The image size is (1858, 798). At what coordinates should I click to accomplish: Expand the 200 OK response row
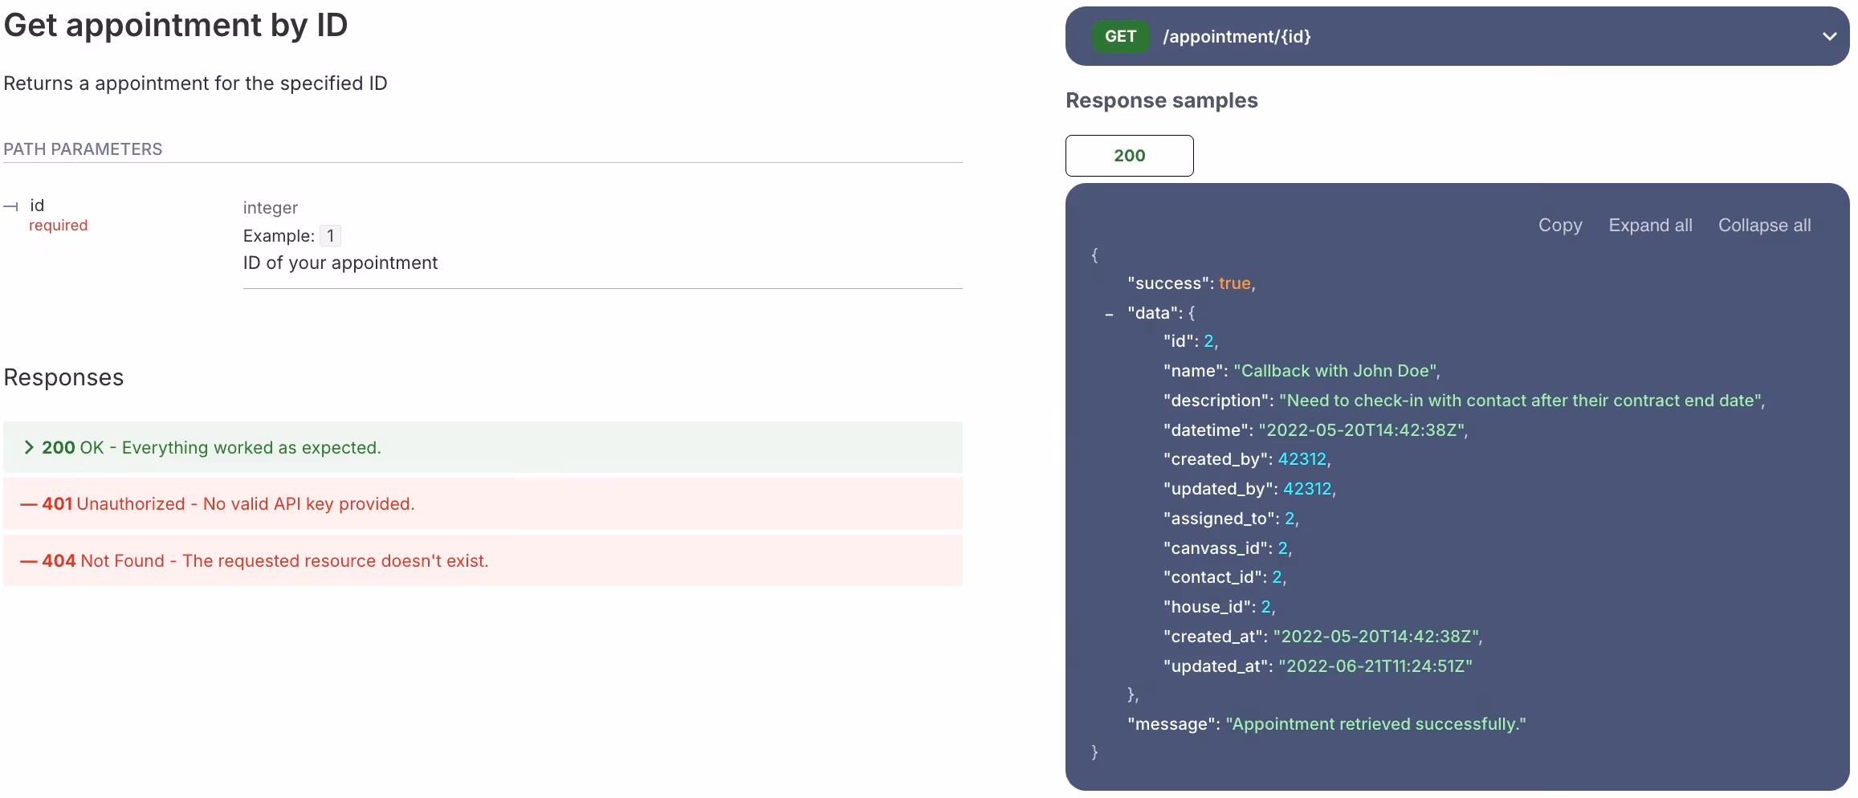(x=483, y=447)
